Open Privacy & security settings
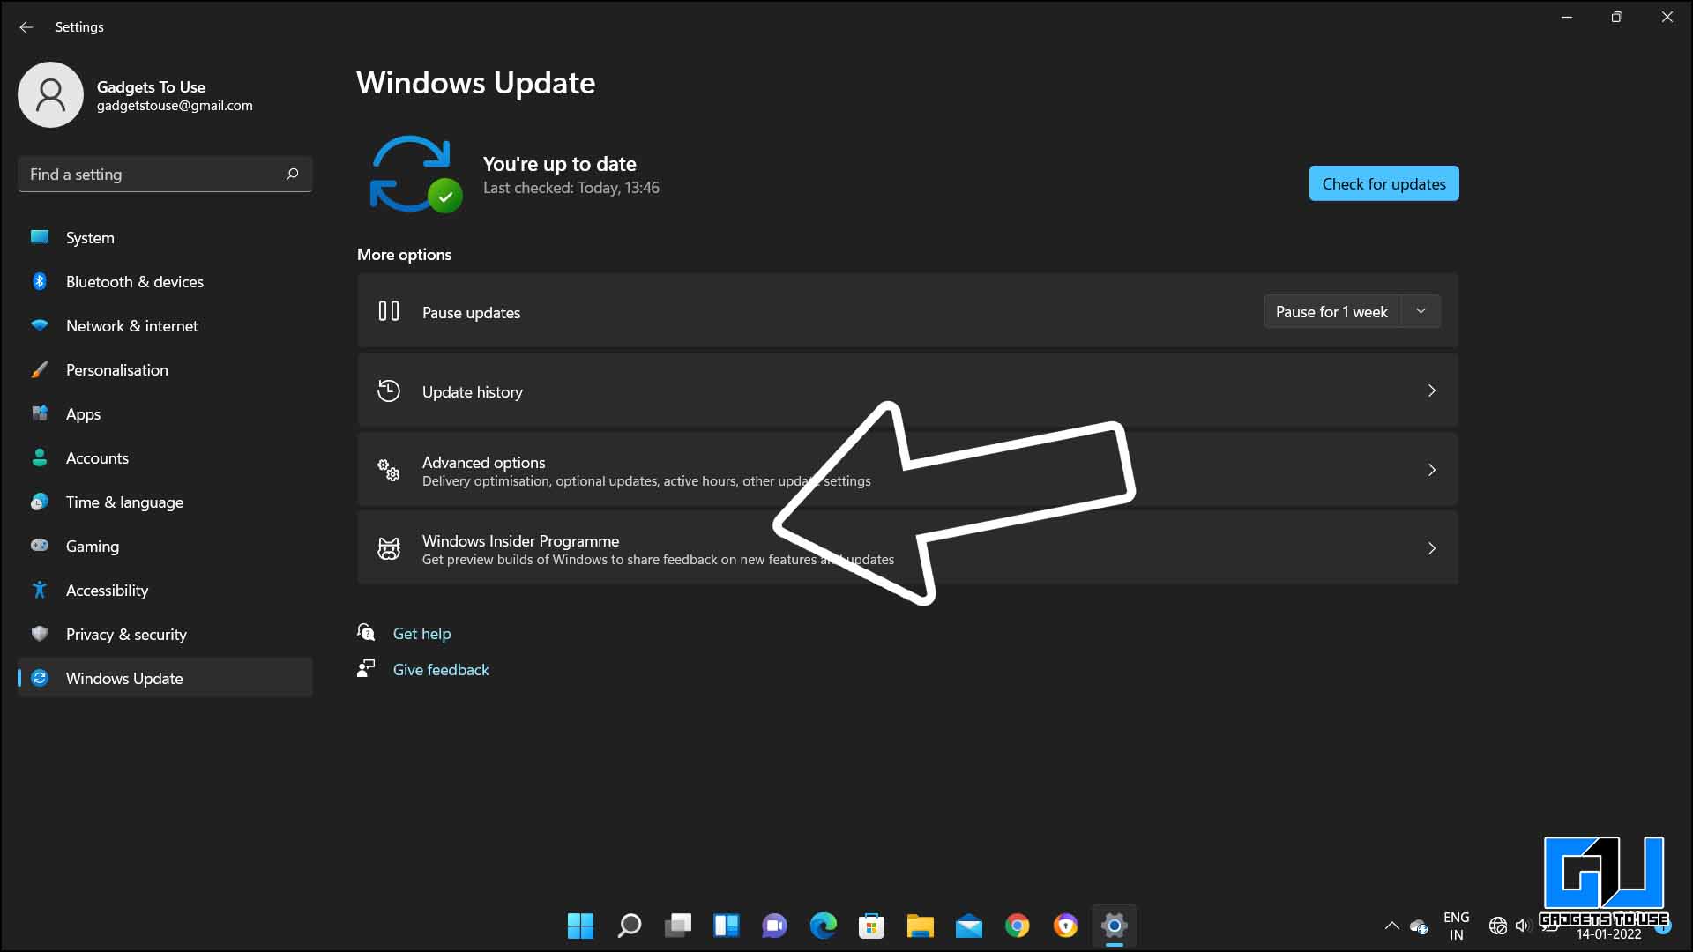1693x952 pixels. point(126,634)
